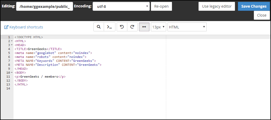Switch with Use legacy editor button
Viewport: 271px width, 120px height.
[x=217, y=6]
